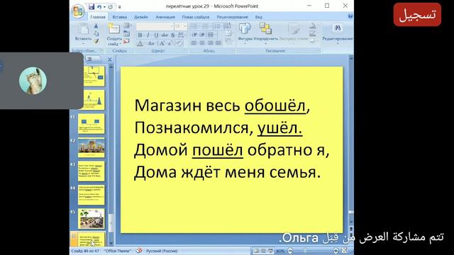Toggle Center text alignment
Viewport: 454px width, 255px height.
[x=201, y=43]
